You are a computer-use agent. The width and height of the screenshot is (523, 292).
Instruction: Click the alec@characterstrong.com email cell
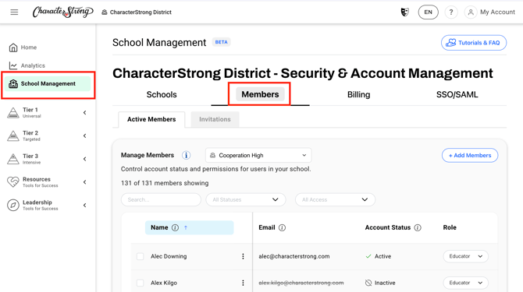pyautogui.click(x=294, y=256)
